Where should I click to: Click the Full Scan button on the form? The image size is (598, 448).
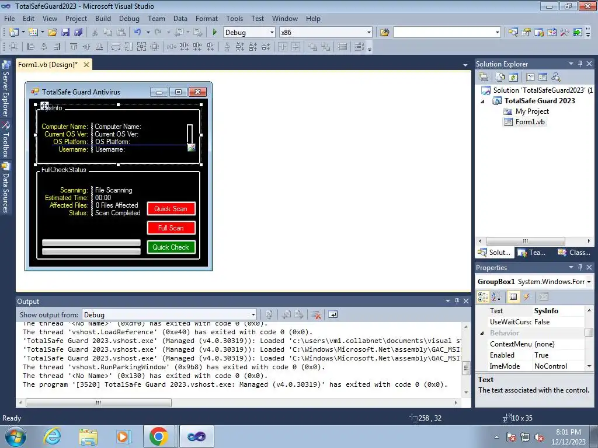click(171, 228)
